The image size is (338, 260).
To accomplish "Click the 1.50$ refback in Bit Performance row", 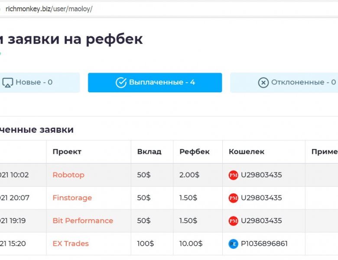I will pyautogui.click(x=188, y=221).
